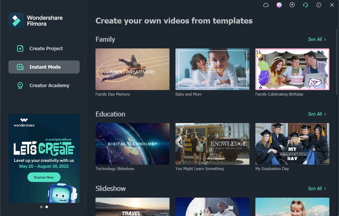Click the Explore Now banner button
Screen dimensions: 339x216
coord(44,177)
